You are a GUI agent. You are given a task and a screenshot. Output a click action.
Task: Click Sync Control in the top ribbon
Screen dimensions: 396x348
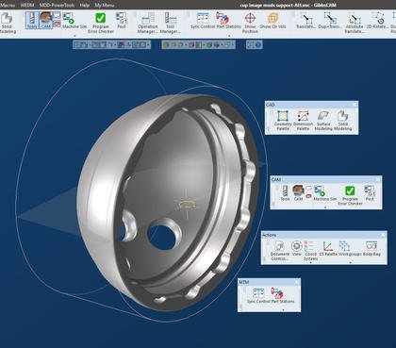tap(203, 21)
